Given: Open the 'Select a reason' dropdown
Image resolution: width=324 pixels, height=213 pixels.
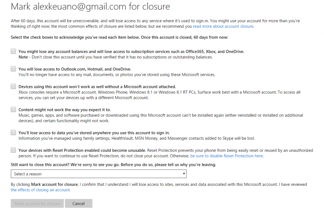Looking at the screenshot, I should click(98, 174).
